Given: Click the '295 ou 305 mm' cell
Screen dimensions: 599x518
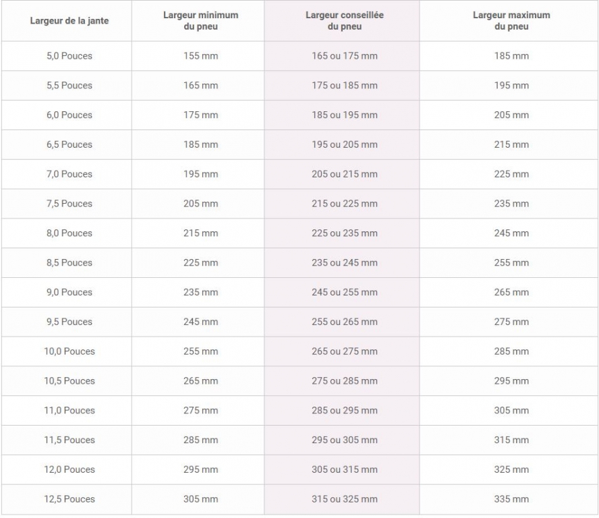Looking at the screenshot, I should (345, 440).
